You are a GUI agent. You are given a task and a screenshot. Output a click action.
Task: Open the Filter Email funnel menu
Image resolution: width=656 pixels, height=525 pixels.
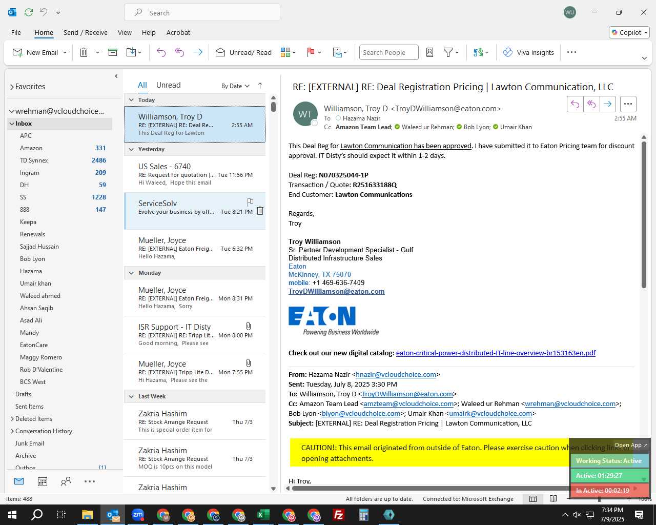pyautogui.click(x=451, y=52)
